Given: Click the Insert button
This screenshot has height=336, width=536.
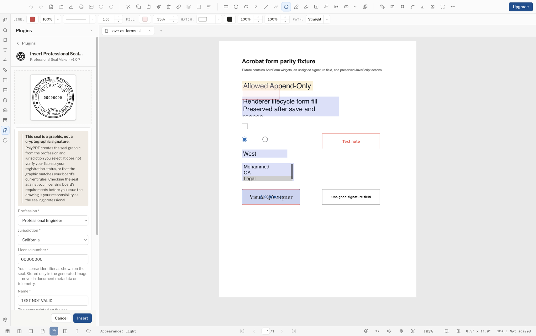Looking at the screenshot, I should click(x=82, y=318).
